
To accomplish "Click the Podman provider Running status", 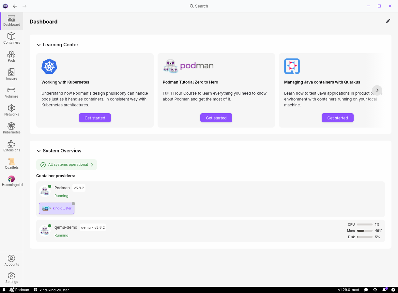I will click(61, 196).
